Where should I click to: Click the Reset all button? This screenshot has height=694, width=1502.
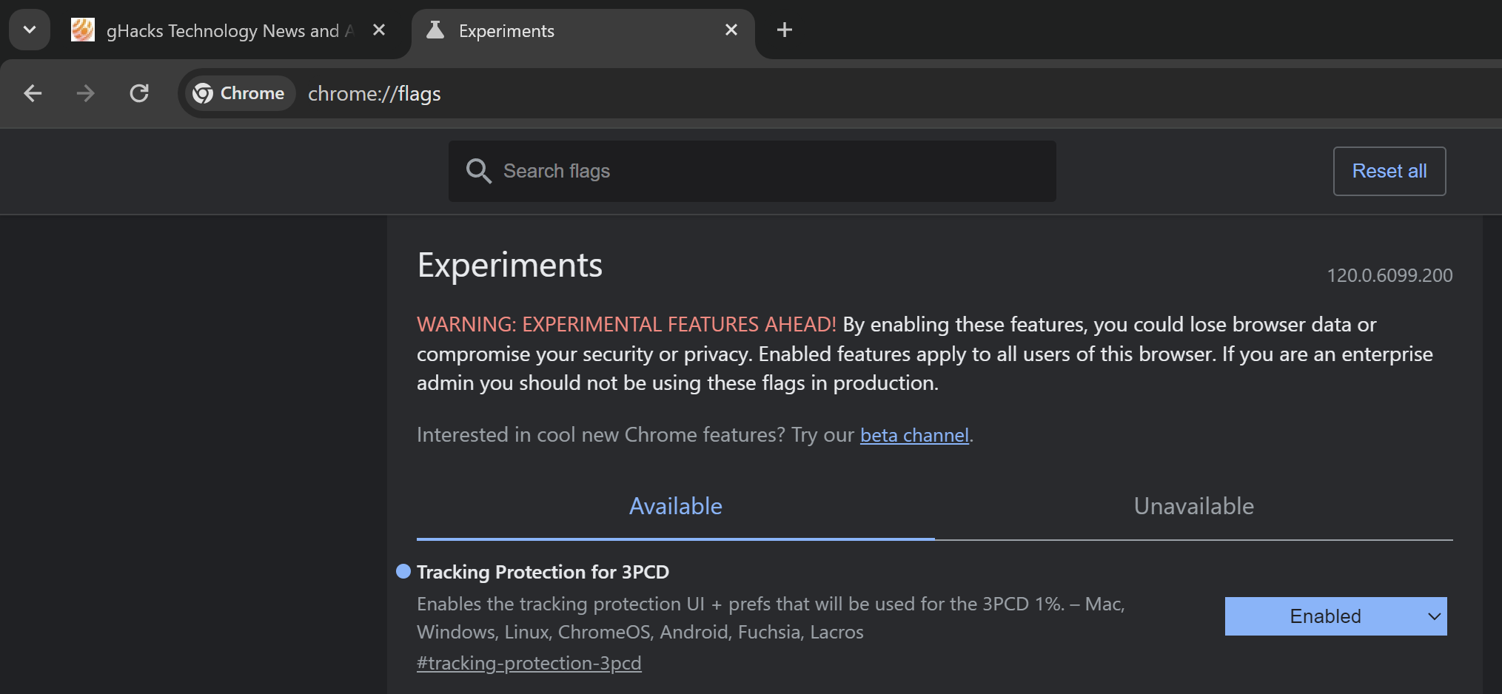click(x=1389, y=171)
